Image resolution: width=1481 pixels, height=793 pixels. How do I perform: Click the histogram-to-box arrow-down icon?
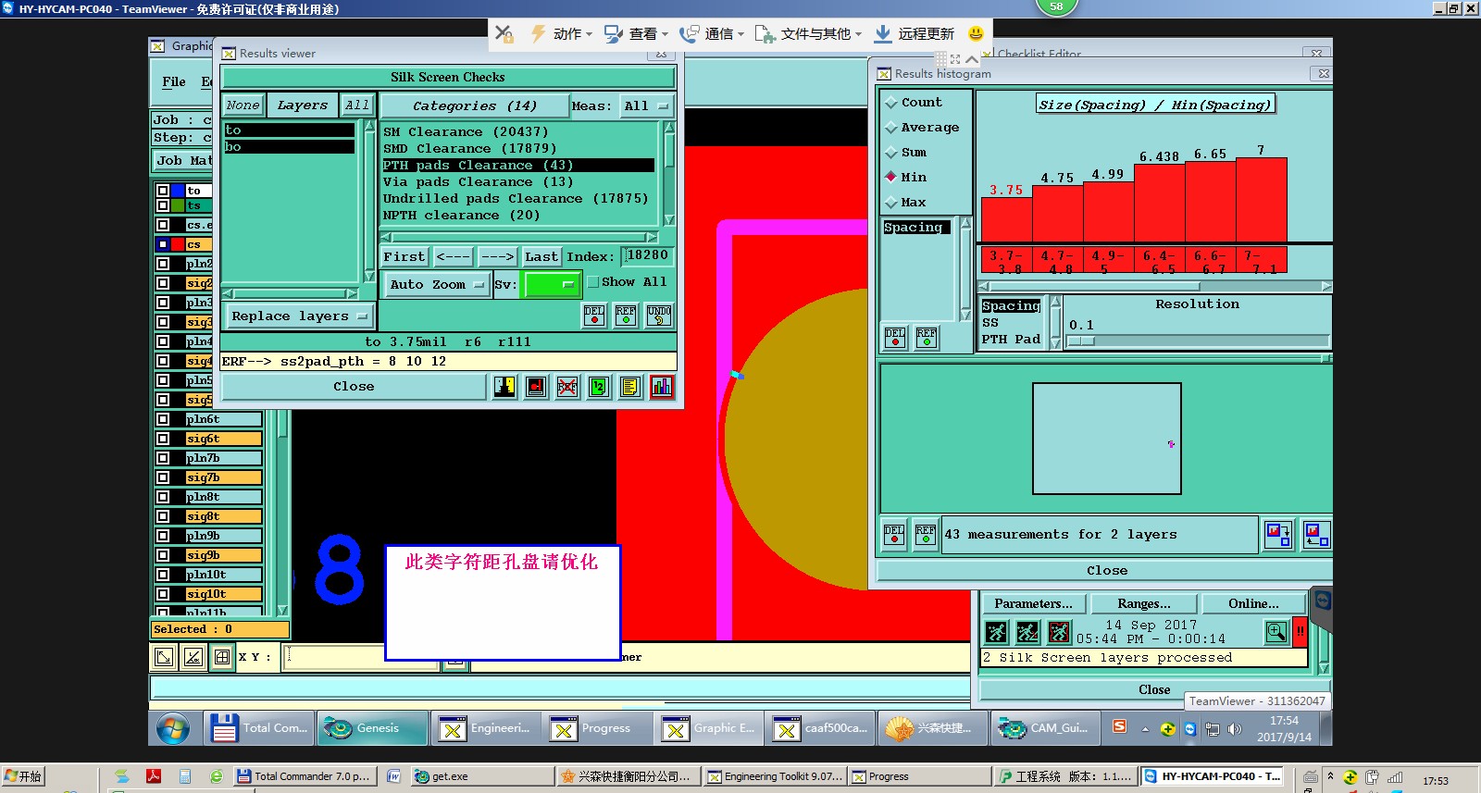pyautogui.click(x=1278, y=534)
